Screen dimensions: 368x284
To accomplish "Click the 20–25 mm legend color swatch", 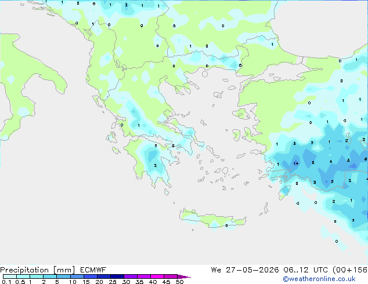I will tap(103, 276).
